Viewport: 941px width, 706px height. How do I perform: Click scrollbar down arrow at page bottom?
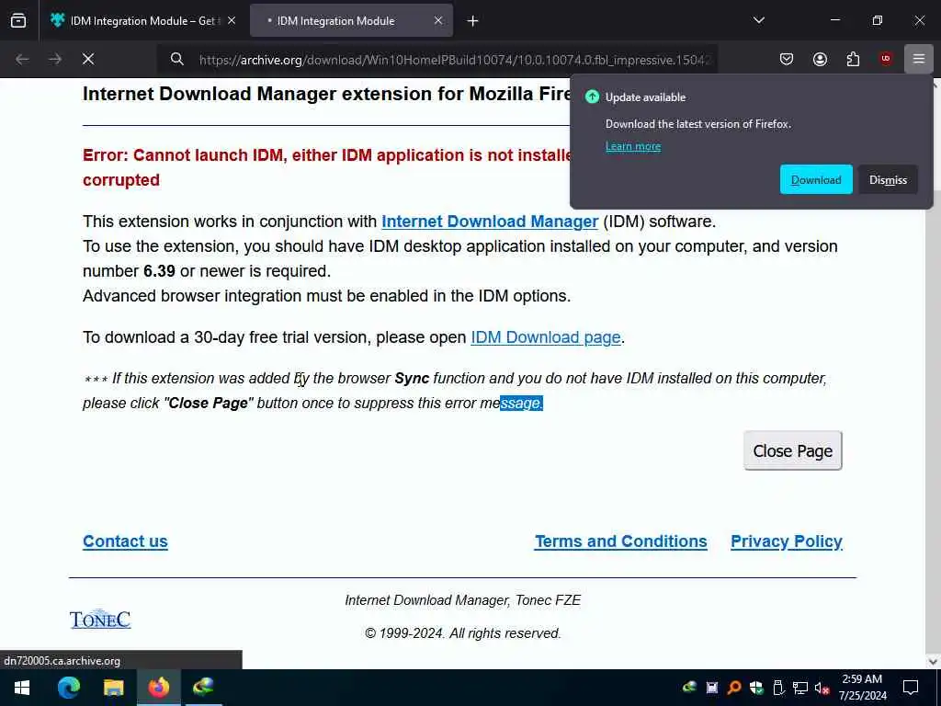pos(934,662)
